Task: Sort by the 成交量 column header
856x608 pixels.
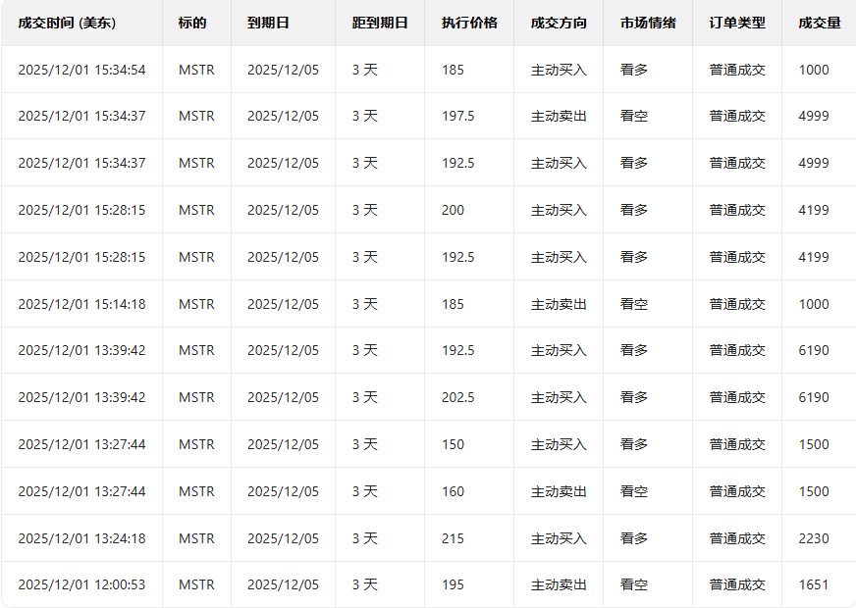Action: (820, 23)
